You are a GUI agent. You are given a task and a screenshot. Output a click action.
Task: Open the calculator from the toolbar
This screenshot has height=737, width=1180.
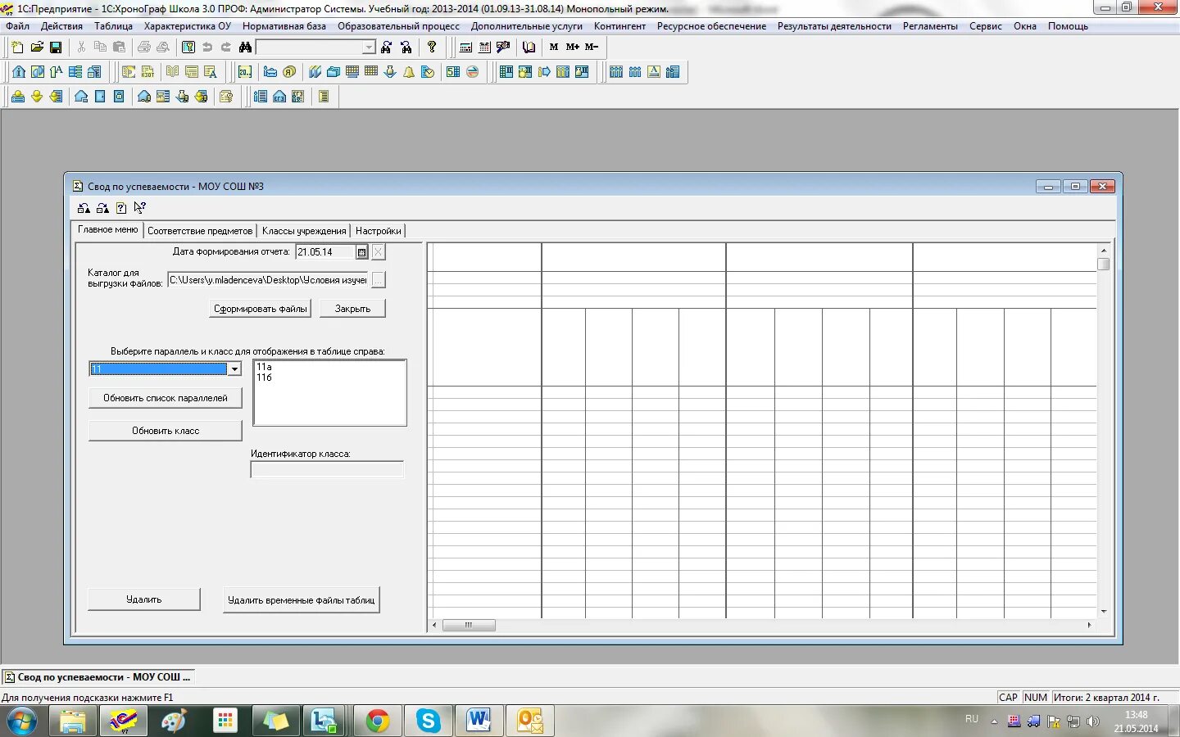465,47
